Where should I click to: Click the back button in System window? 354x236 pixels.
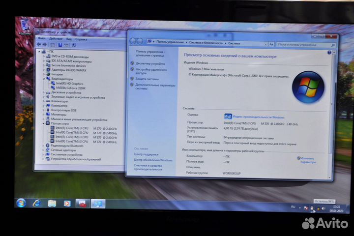133,41
